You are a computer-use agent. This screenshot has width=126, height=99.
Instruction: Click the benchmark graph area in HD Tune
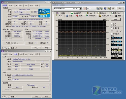pos(82,39)
